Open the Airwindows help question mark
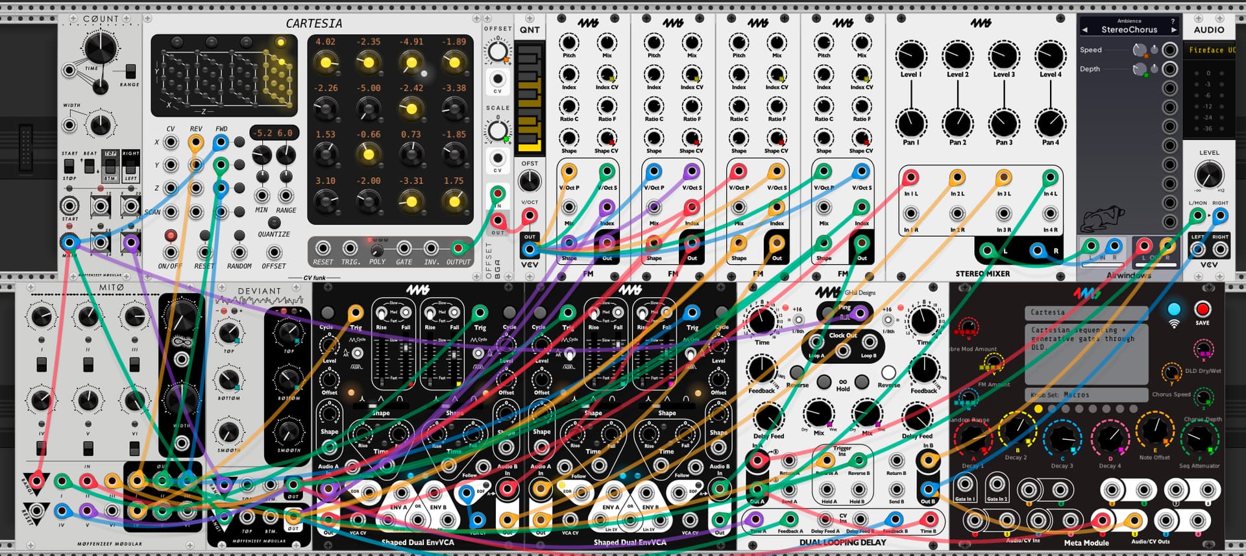The height and width of the screenshot is (556, 1246). [x=1173, y=21]
